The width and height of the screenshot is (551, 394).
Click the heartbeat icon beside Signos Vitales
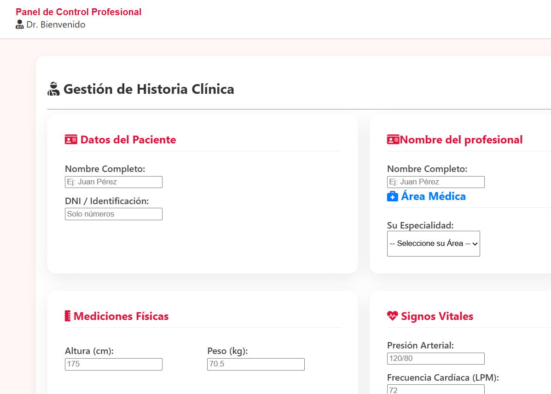393,316
